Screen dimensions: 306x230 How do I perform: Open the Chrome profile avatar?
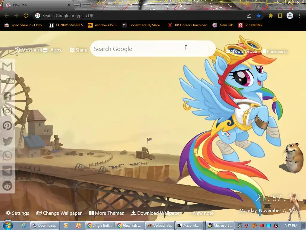tap(290, 16)
